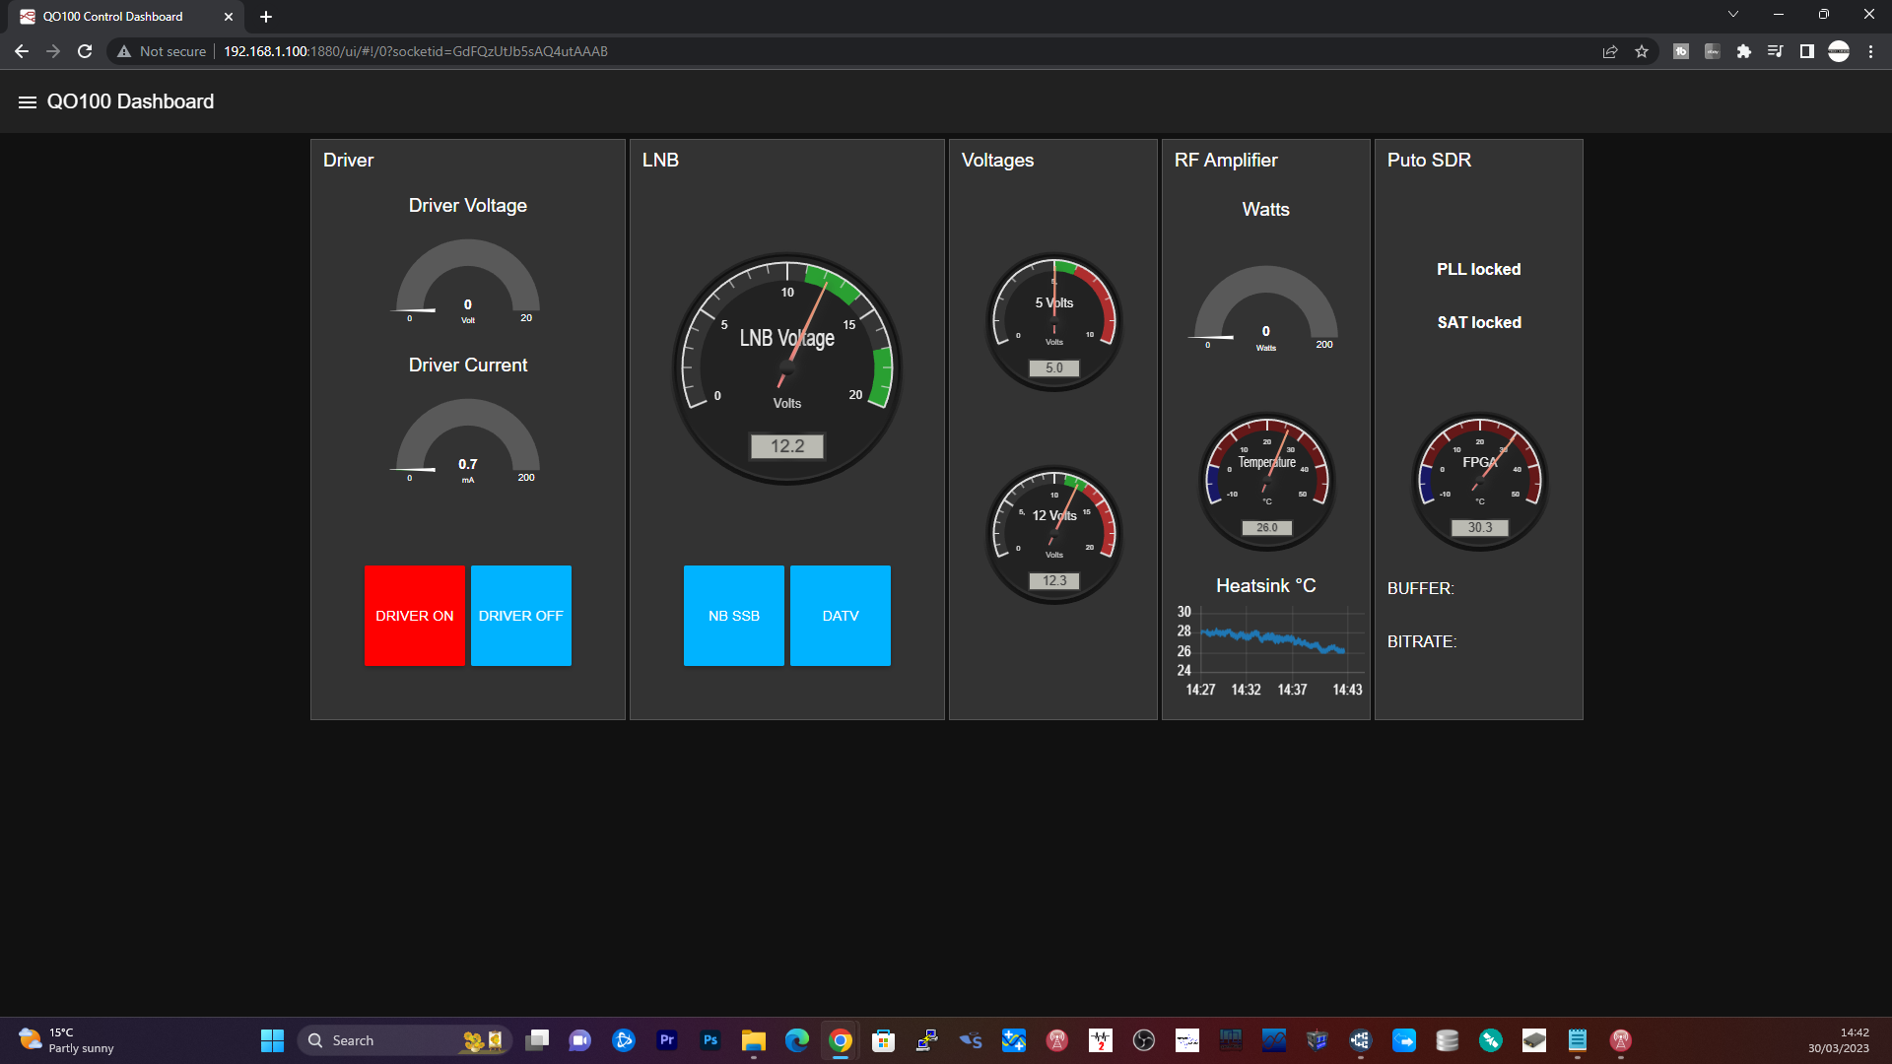Switch the LNB to DATV mode
Viewport: 1892px width, 1064px height.
pos(840,615)
